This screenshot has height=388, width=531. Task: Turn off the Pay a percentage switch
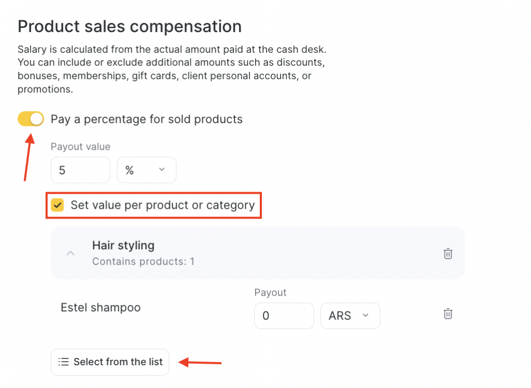coord(31,119)
